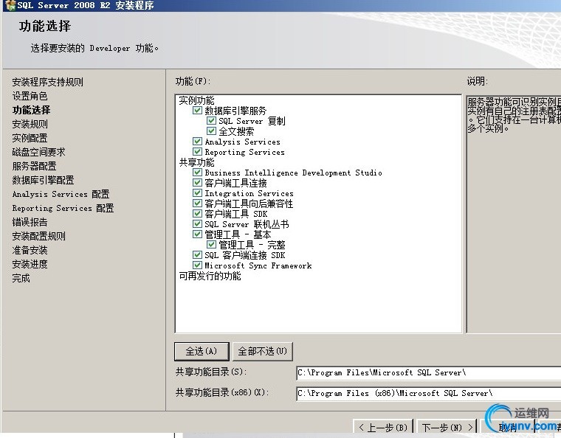Toggle the SQL 客户端连接 SDK checkbox
Viewport: 561px width, 438px height.
197,254
